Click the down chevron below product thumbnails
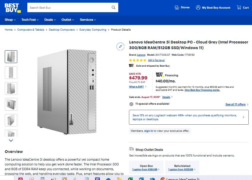This screenshot has height=180, width=252. pyautogui.click(x=11, y=140)
